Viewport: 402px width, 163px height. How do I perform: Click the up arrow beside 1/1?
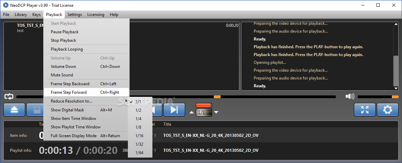192,112
